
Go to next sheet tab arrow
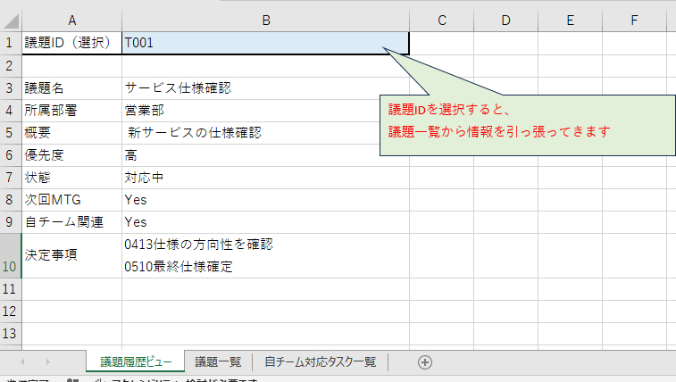point(48,362)
